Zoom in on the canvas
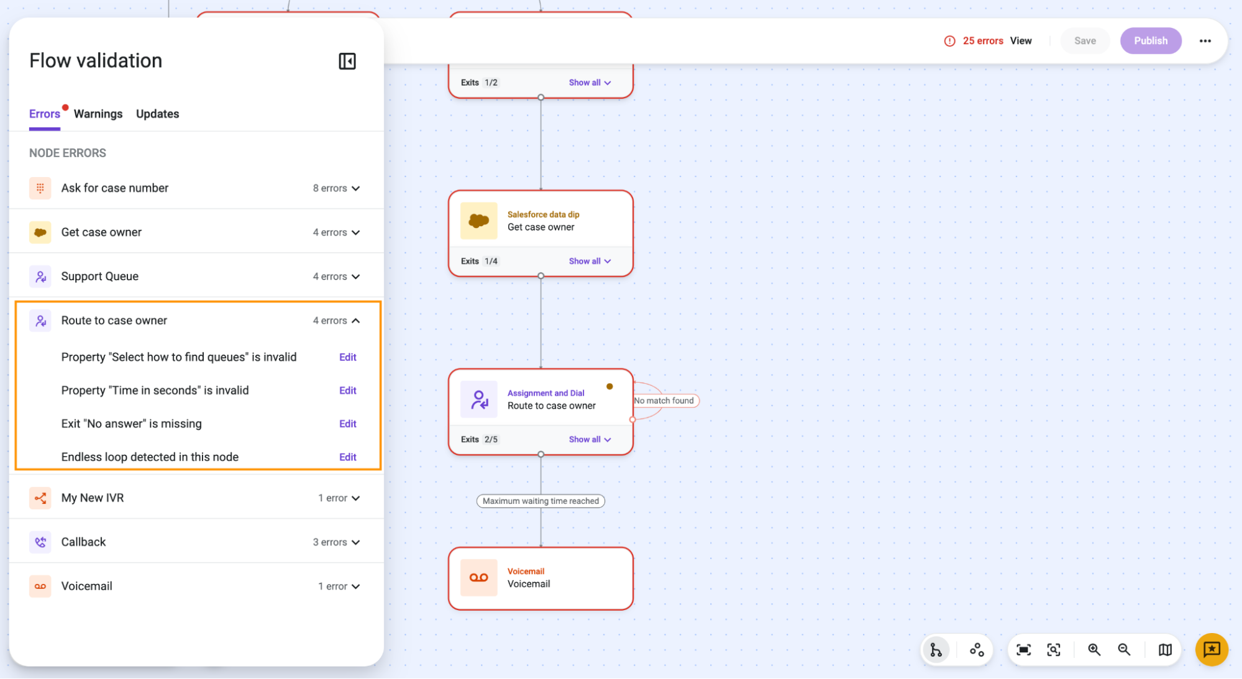This screenshot has width=1242, height=679. [x=1094, y=650]
